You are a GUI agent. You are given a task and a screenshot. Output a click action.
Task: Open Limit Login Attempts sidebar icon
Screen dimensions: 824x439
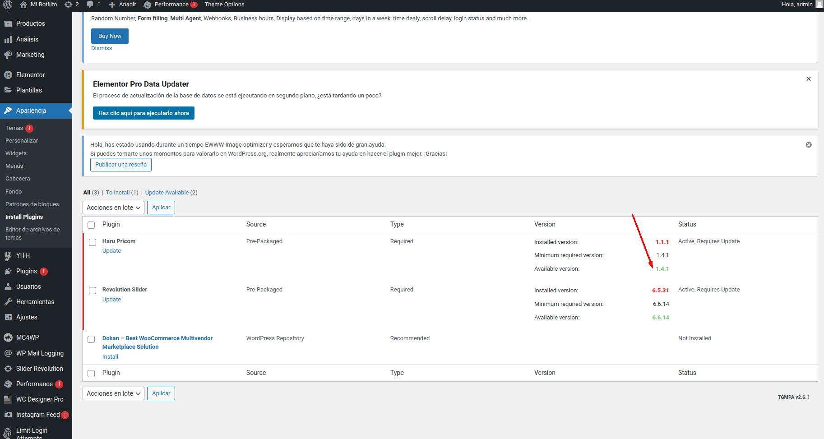(8, 433)
